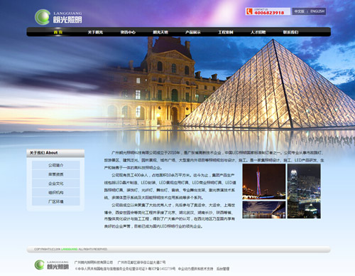This screenshot has height=276, width=355.
Task: Click the red phone icon beside 4006823918
Action: 249,11
